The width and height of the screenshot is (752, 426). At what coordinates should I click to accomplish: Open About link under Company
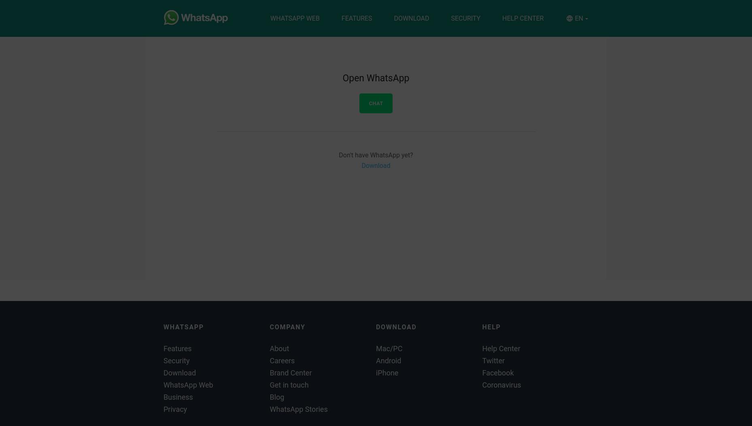point(279,349)
